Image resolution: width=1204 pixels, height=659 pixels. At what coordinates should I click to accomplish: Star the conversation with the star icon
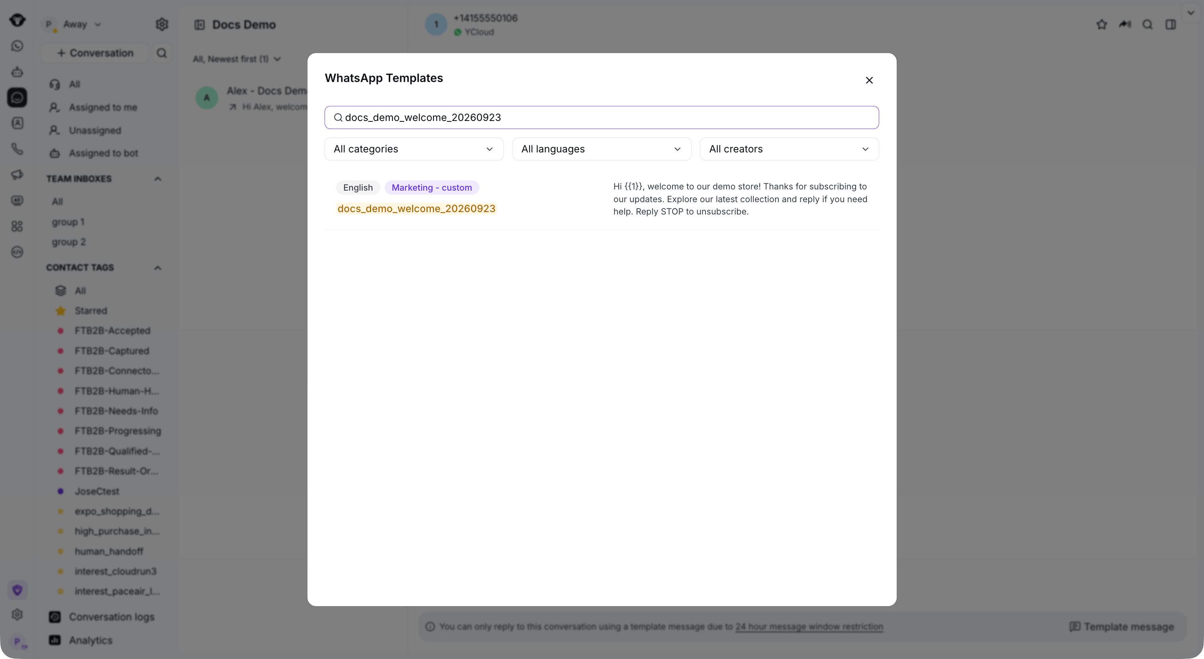[1102, 24]
